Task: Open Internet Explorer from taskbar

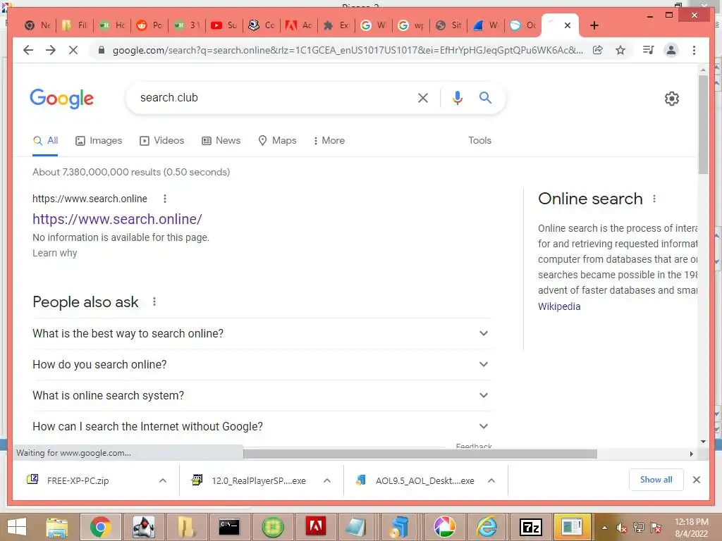Action: (x=487, y=527)
